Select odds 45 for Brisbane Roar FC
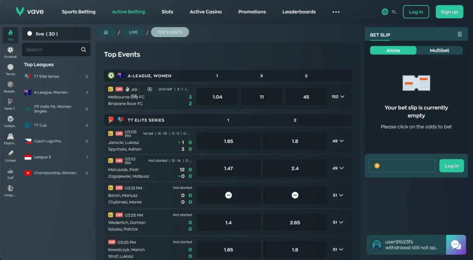The image size is (473, 260). pos(306,97)
